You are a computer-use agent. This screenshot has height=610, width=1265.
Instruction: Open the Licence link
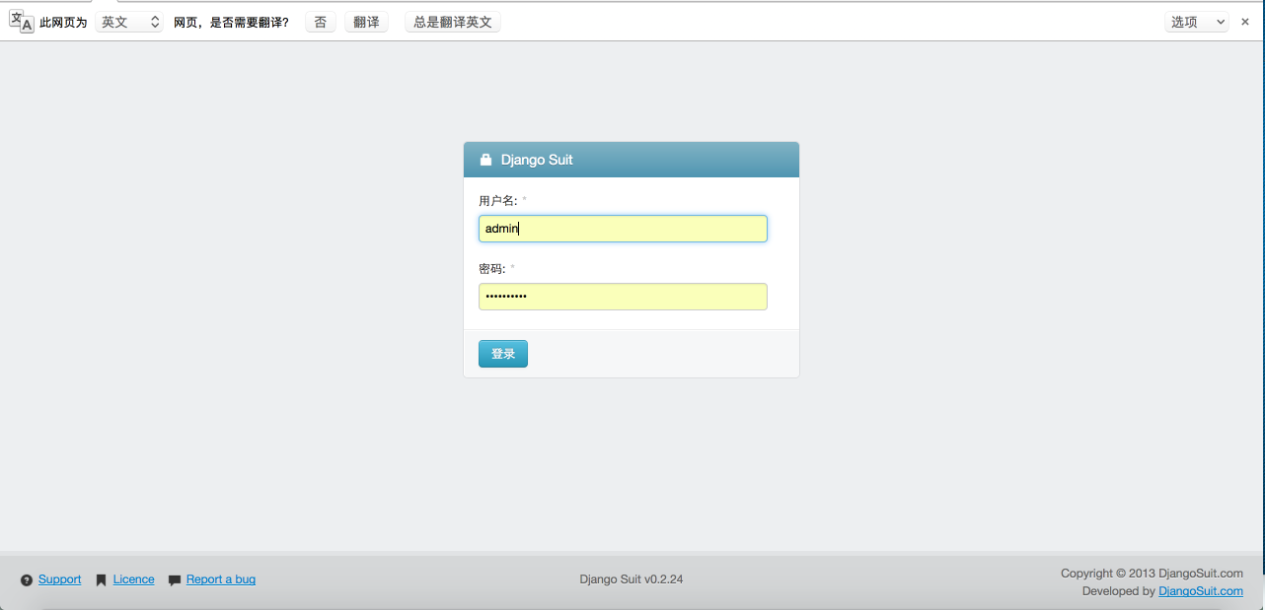coord(133,579)
